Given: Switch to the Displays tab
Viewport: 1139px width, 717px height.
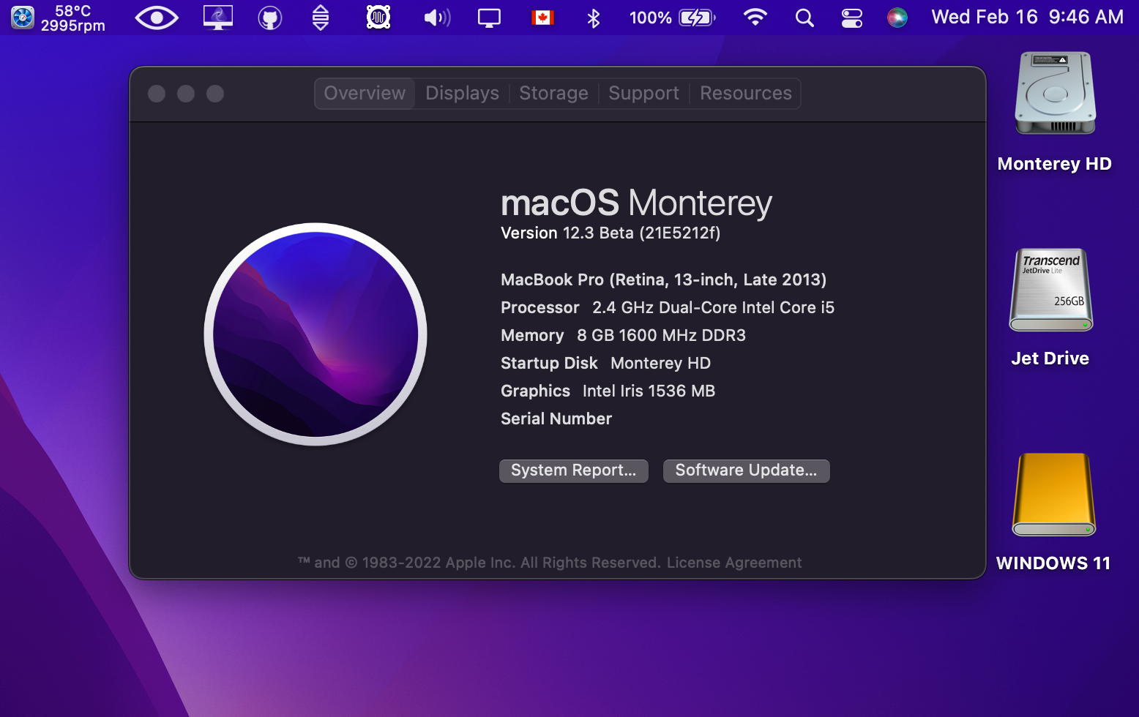Looking at the screenshot, I should (462, 94).
